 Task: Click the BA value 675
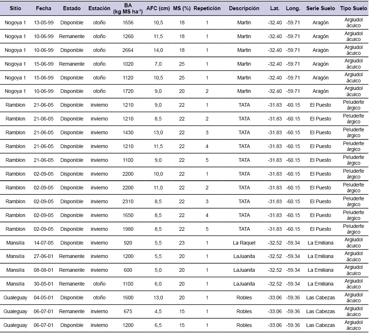click(x=128, y=311)
